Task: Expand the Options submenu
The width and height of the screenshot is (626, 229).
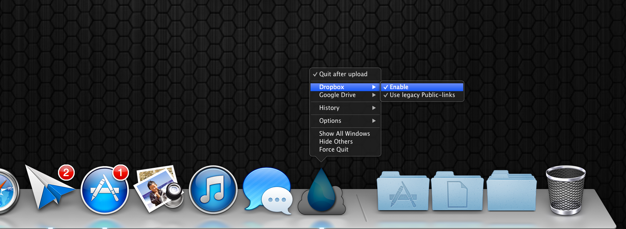Action: 345,121
